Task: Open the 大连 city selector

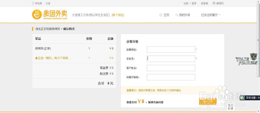Action: tap(48, 3)
